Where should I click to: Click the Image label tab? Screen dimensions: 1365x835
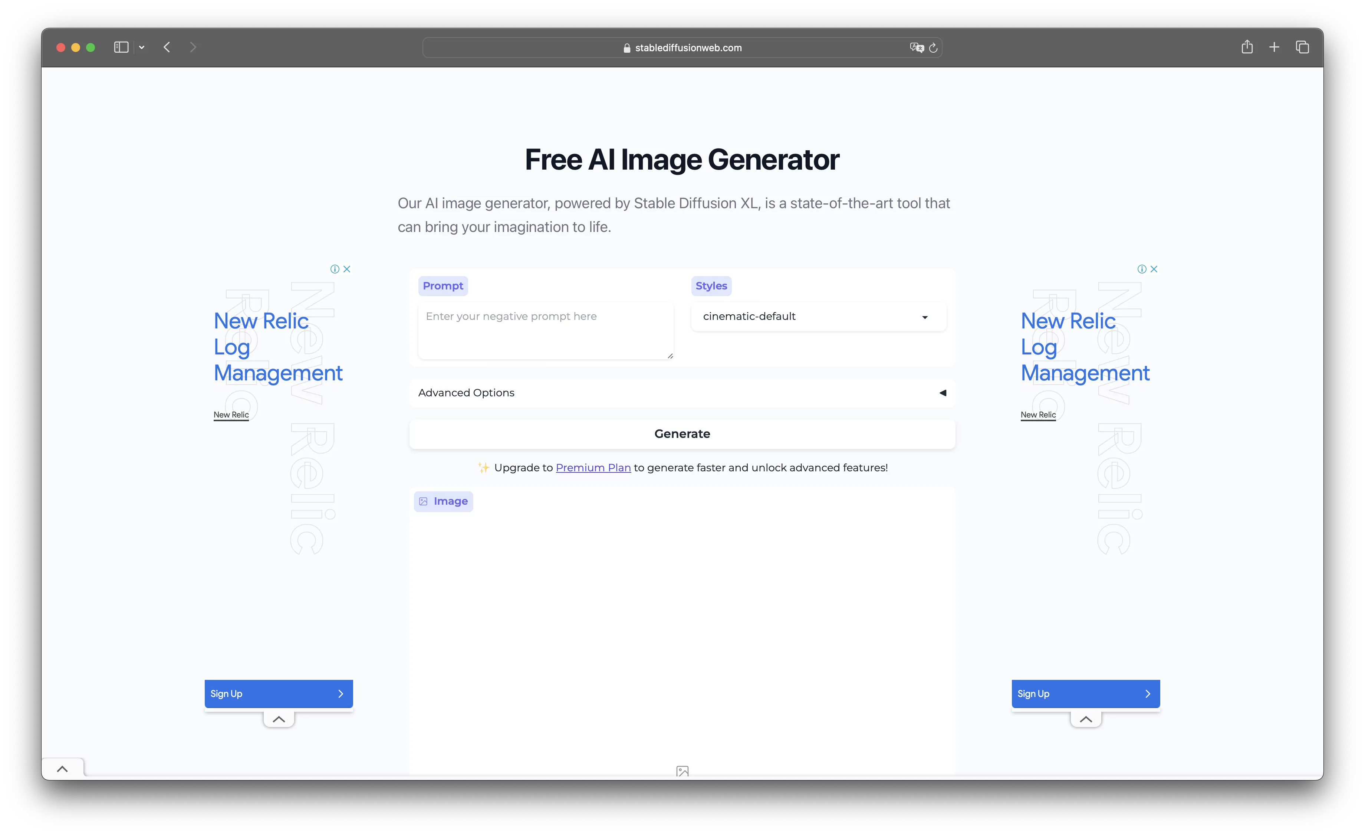(443, 501)
